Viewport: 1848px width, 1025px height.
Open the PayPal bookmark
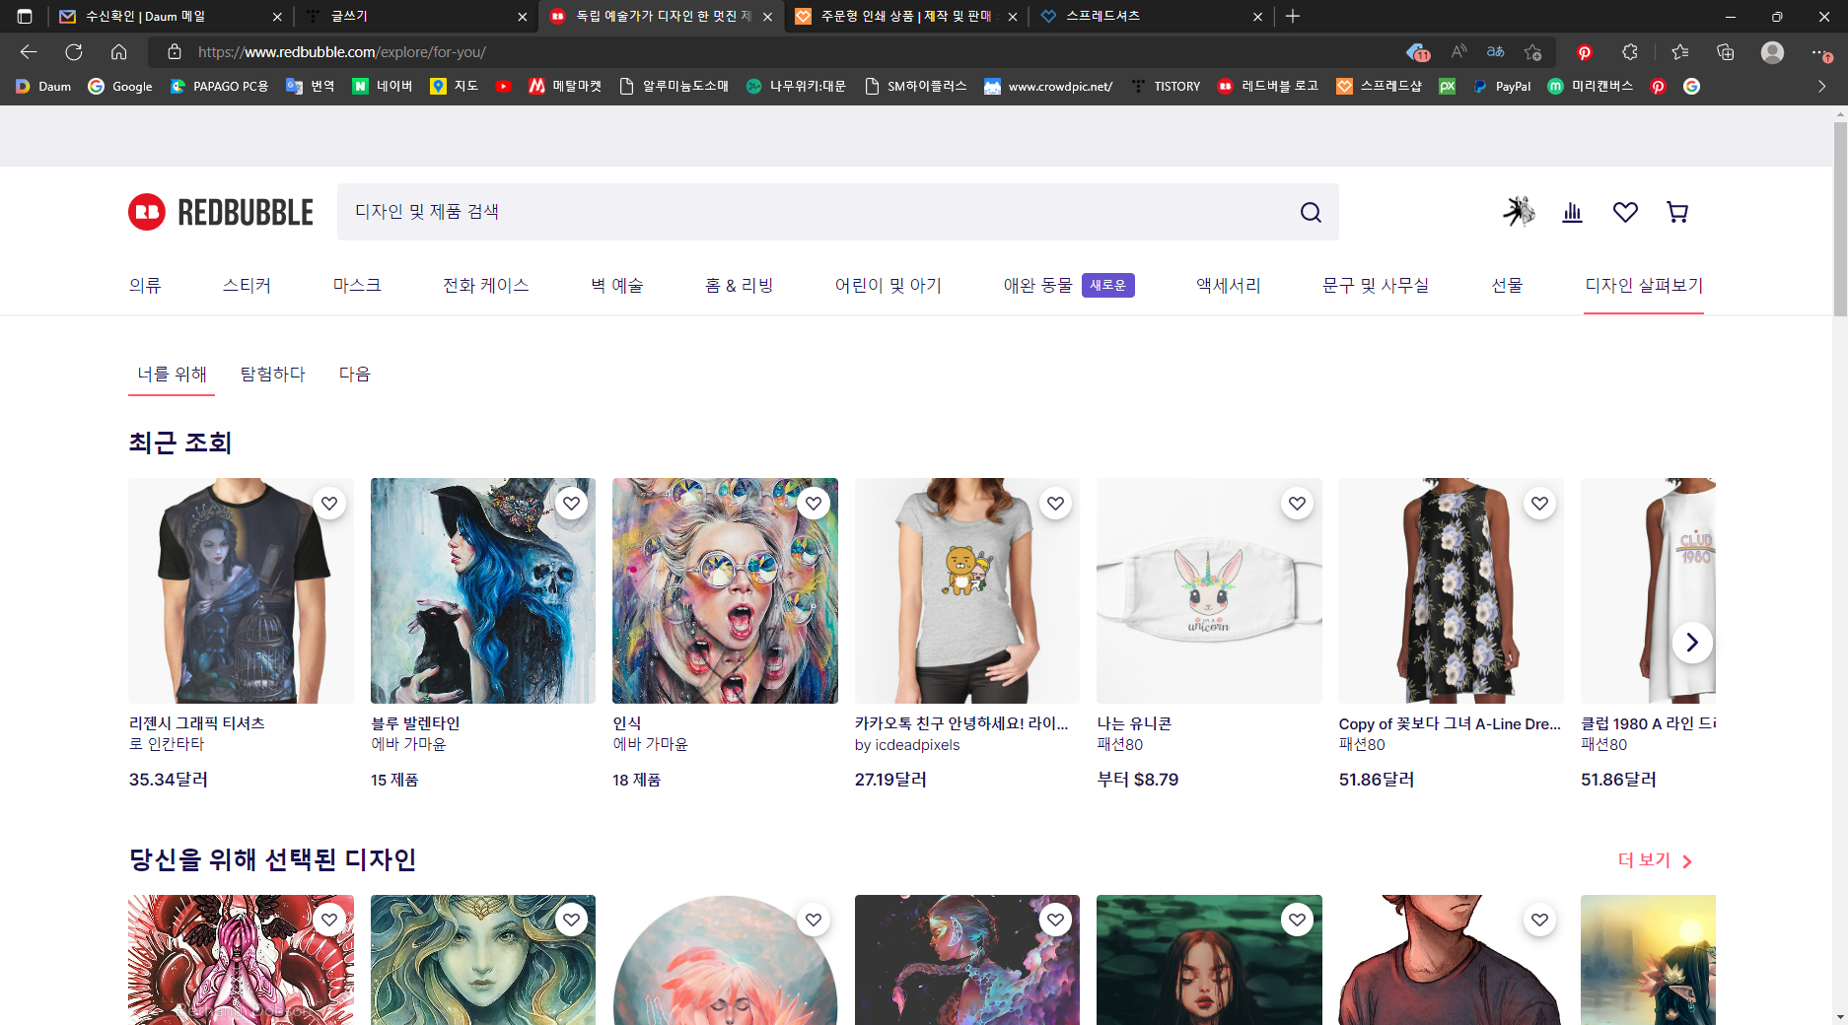point(1502,87)
